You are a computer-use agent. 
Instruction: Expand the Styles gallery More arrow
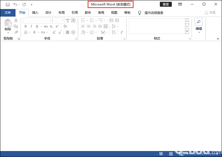coord(187,31)
